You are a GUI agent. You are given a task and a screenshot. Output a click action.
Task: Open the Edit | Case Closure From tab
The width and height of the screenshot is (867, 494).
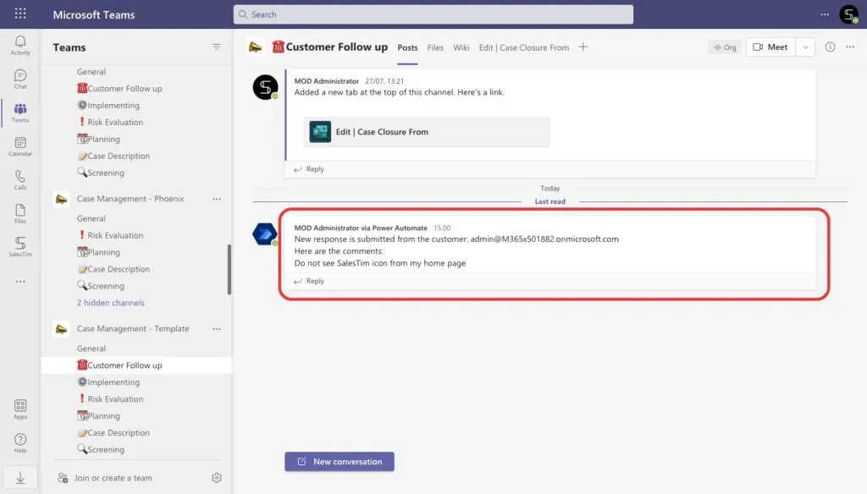coord(523,47)
